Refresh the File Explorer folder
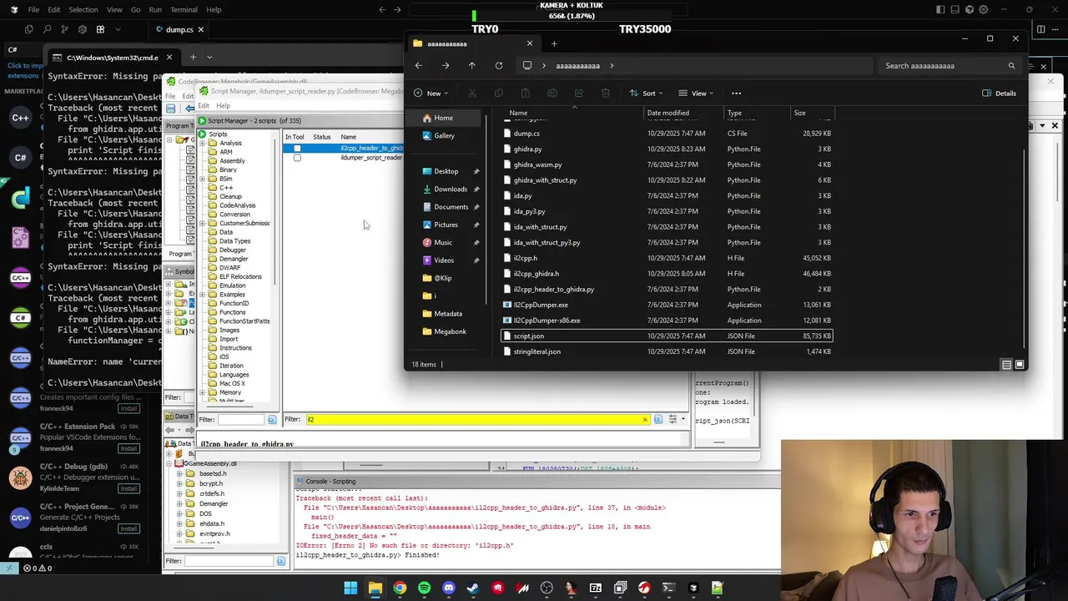The image size is (1068, 601). 499,66
